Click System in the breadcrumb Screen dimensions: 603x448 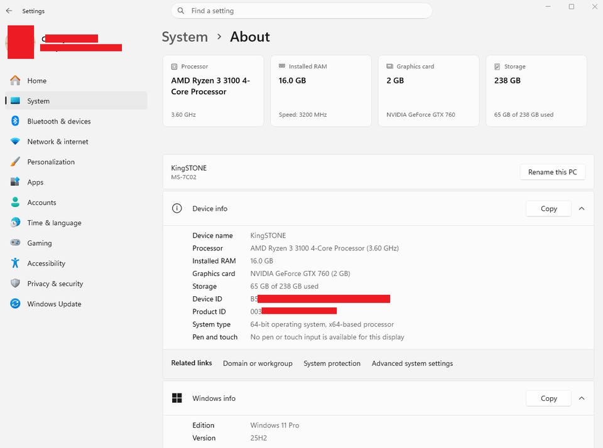[185, 37]
